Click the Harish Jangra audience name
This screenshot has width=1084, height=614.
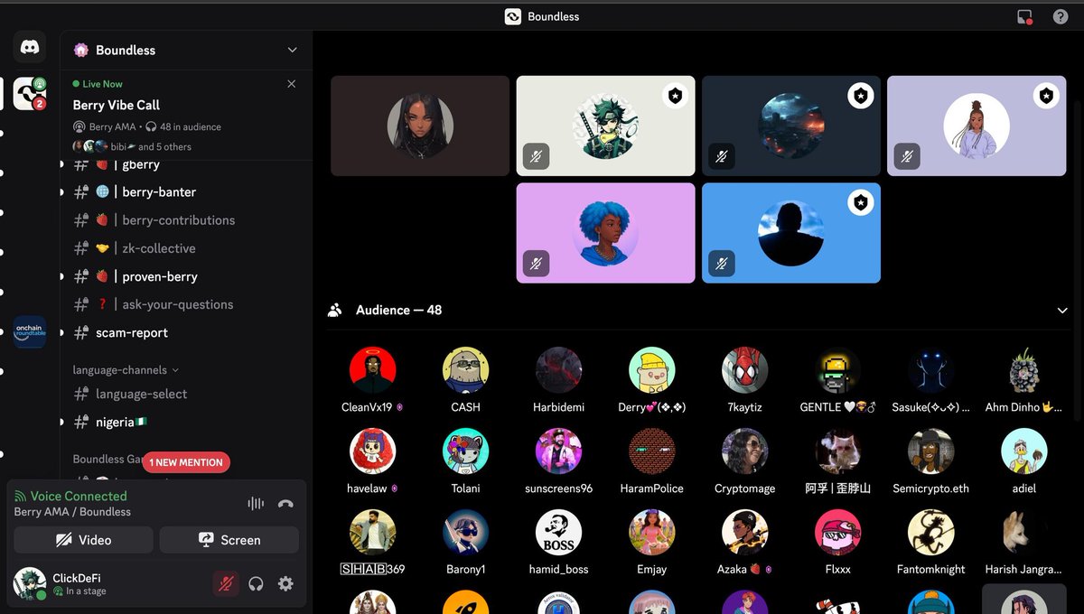(x=1024, y=570)
